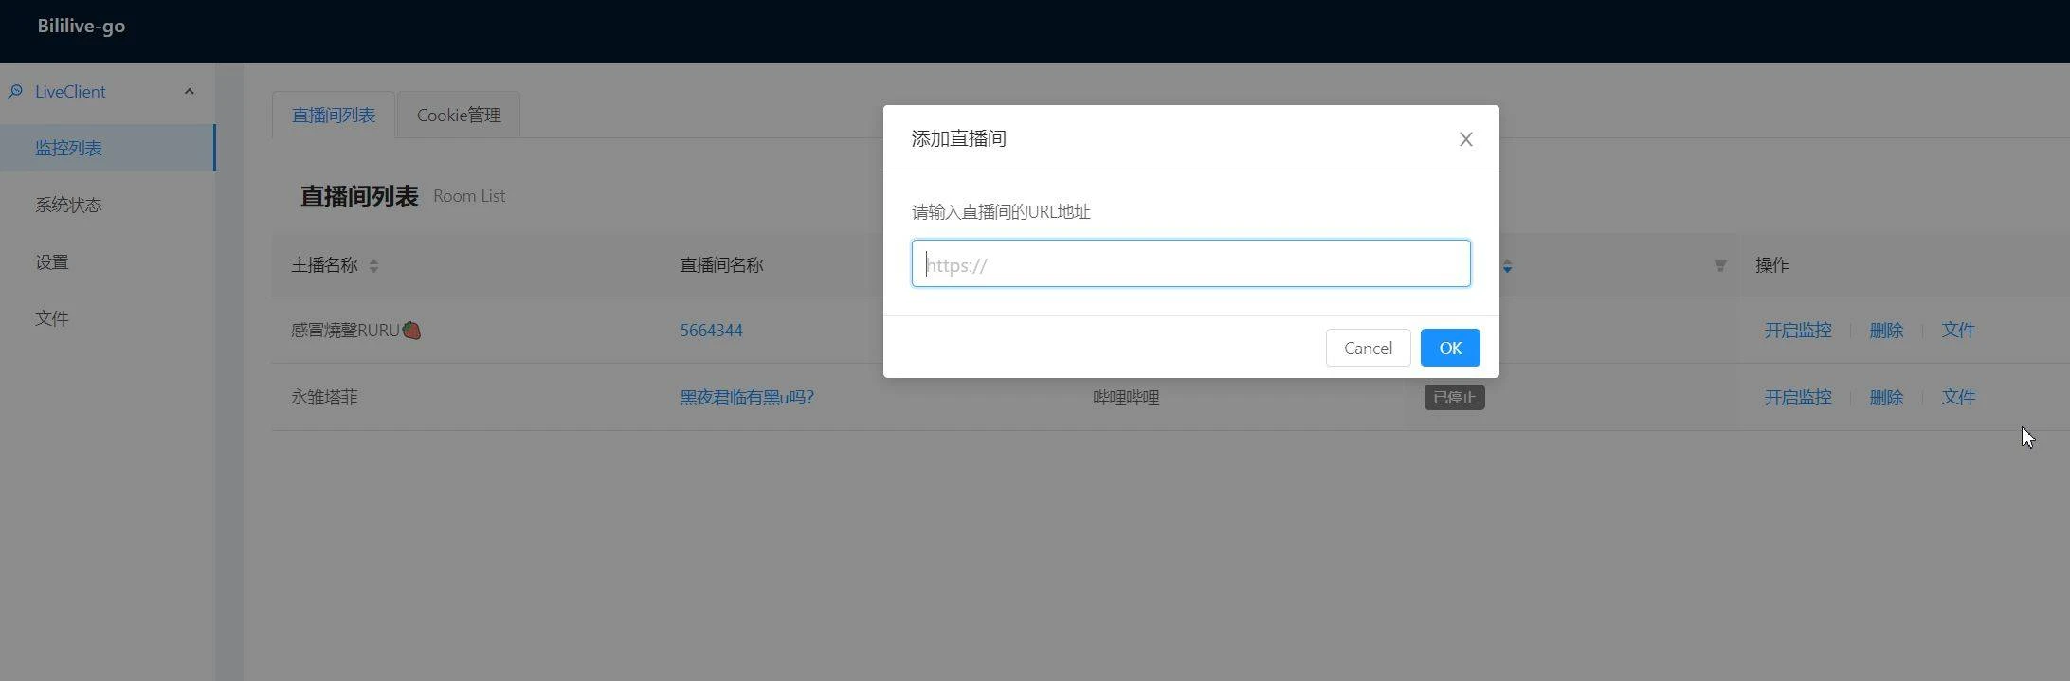Switch to the Cookie管理 tab

tap(459, 115)
